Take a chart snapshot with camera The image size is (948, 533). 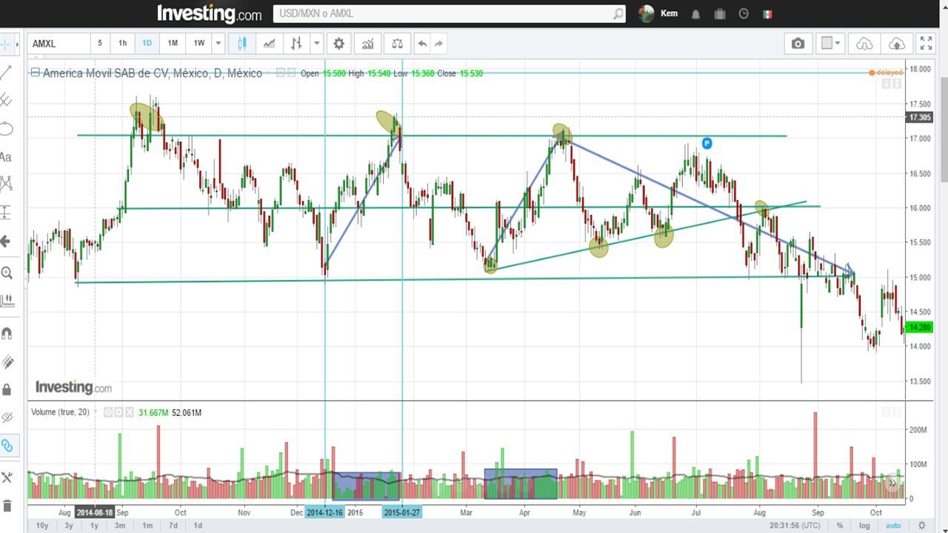[x=798, y=44]
